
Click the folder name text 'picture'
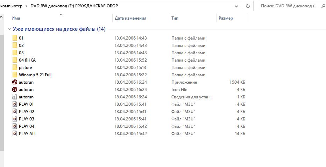point(26,67)
